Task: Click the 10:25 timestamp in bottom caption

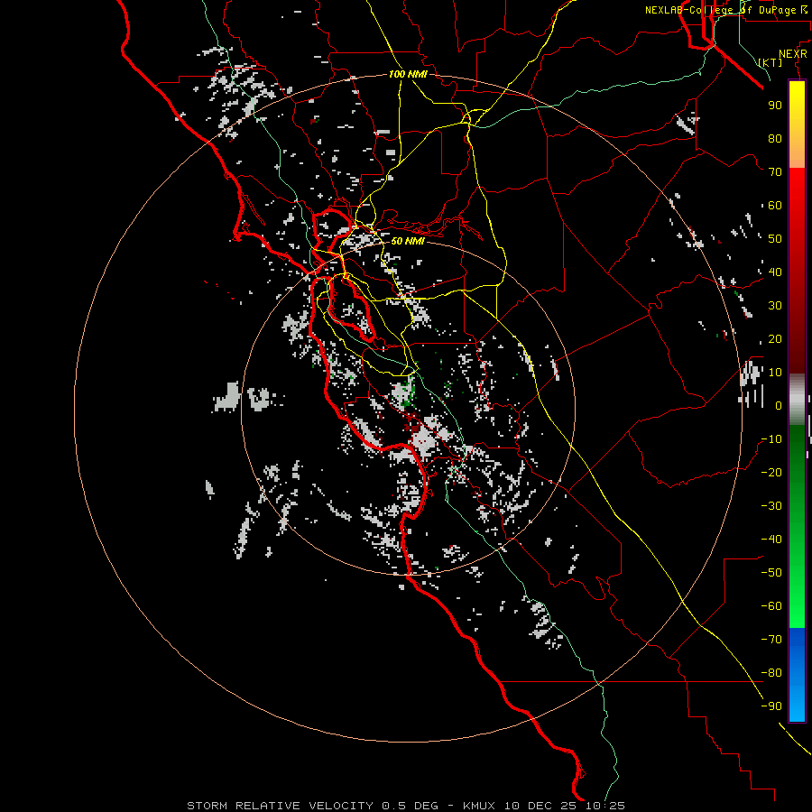Action: point(605,806)
